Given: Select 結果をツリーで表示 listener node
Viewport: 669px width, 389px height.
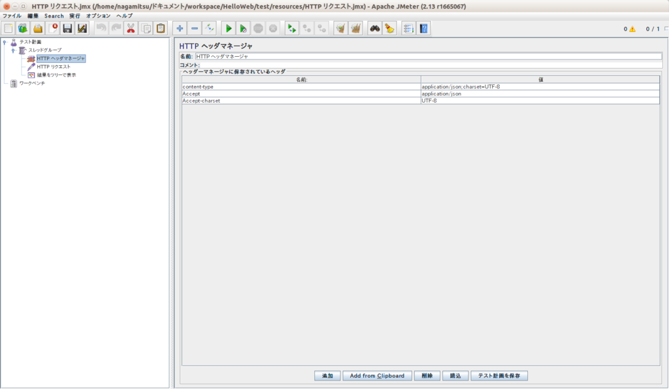Looking at the screenshot, I should tap(56, 75).
